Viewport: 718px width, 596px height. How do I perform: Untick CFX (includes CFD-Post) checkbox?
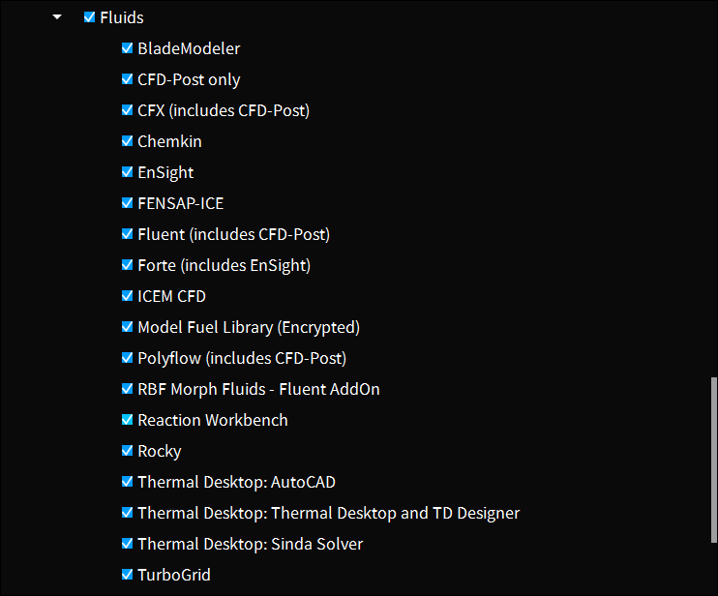(127, 110)
